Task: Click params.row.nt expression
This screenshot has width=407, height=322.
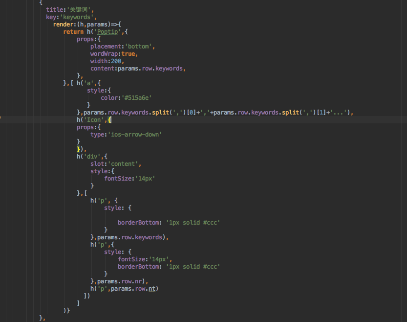Action: 133,289
